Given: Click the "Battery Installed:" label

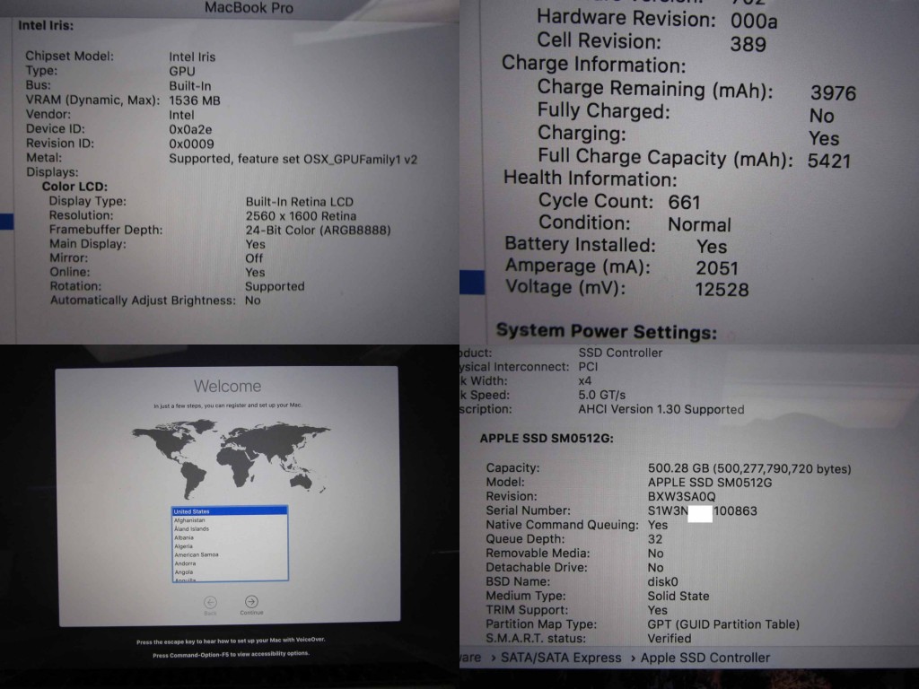Looking at the screenshot, I should 581,244.
